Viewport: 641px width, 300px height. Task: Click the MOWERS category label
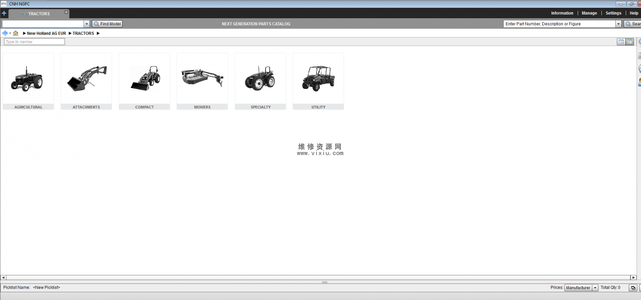202,107
